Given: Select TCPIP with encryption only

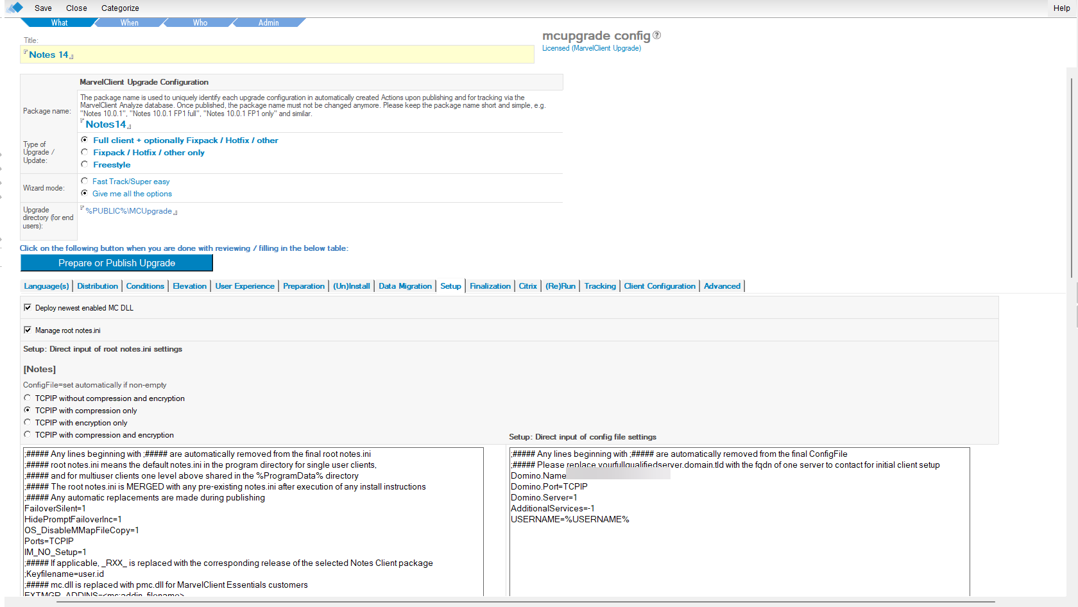Looking at the screenshot, I should point(28,422).
